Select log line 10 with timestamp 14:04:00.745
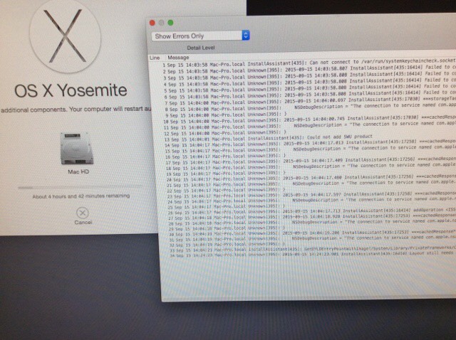 tap(309, 119)
